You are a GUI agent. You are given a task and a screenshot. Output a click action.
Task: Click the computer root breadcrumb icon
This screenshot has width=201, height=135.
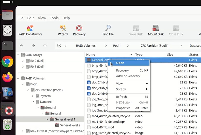pyautogui.click(x=59, y=46)
